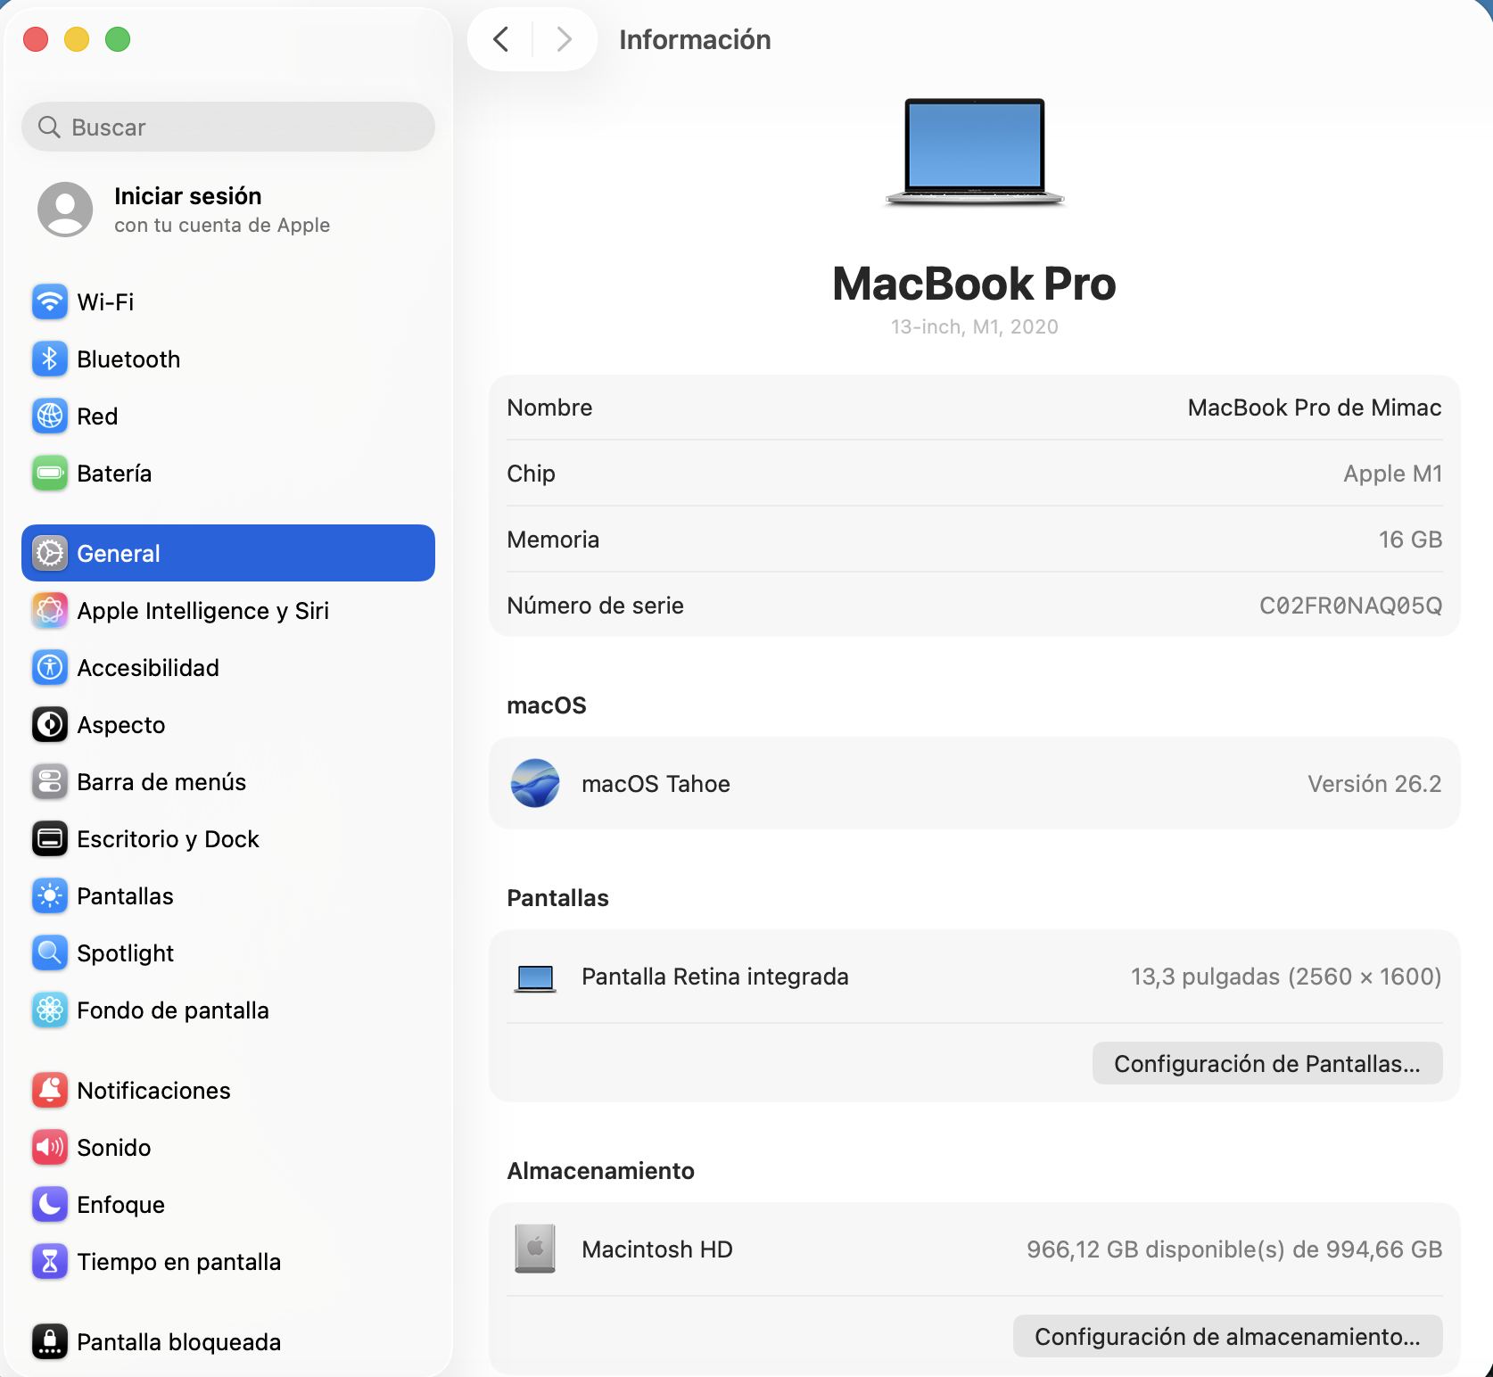Select Iniciar sesión with Apple account
Image resolution: width=1493 pixels, height=1377 pixels.
[x=187, y=210]
